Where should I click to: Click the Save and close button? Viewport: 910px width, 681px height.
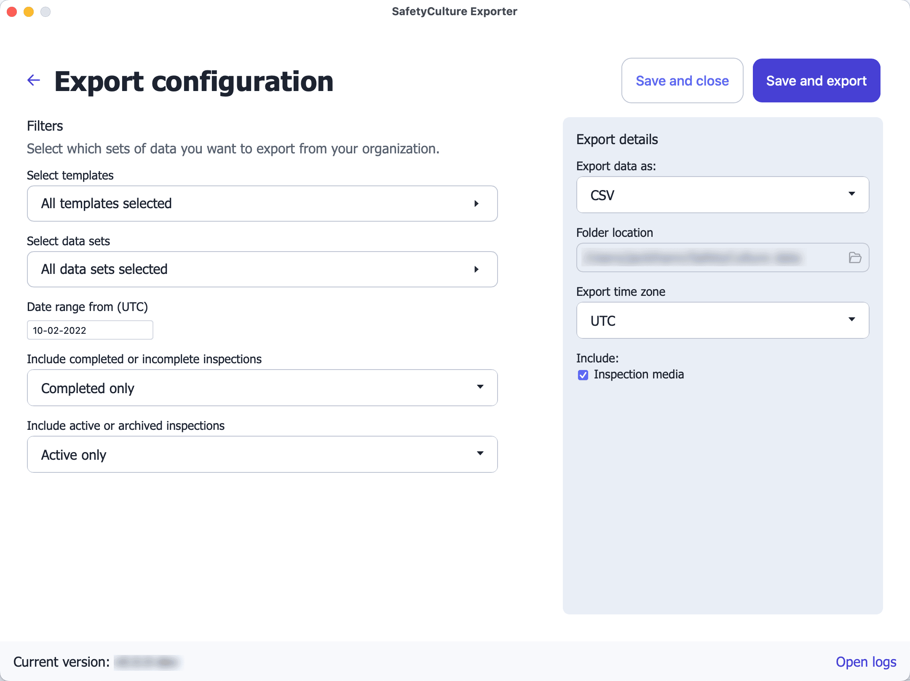point(682,80)
